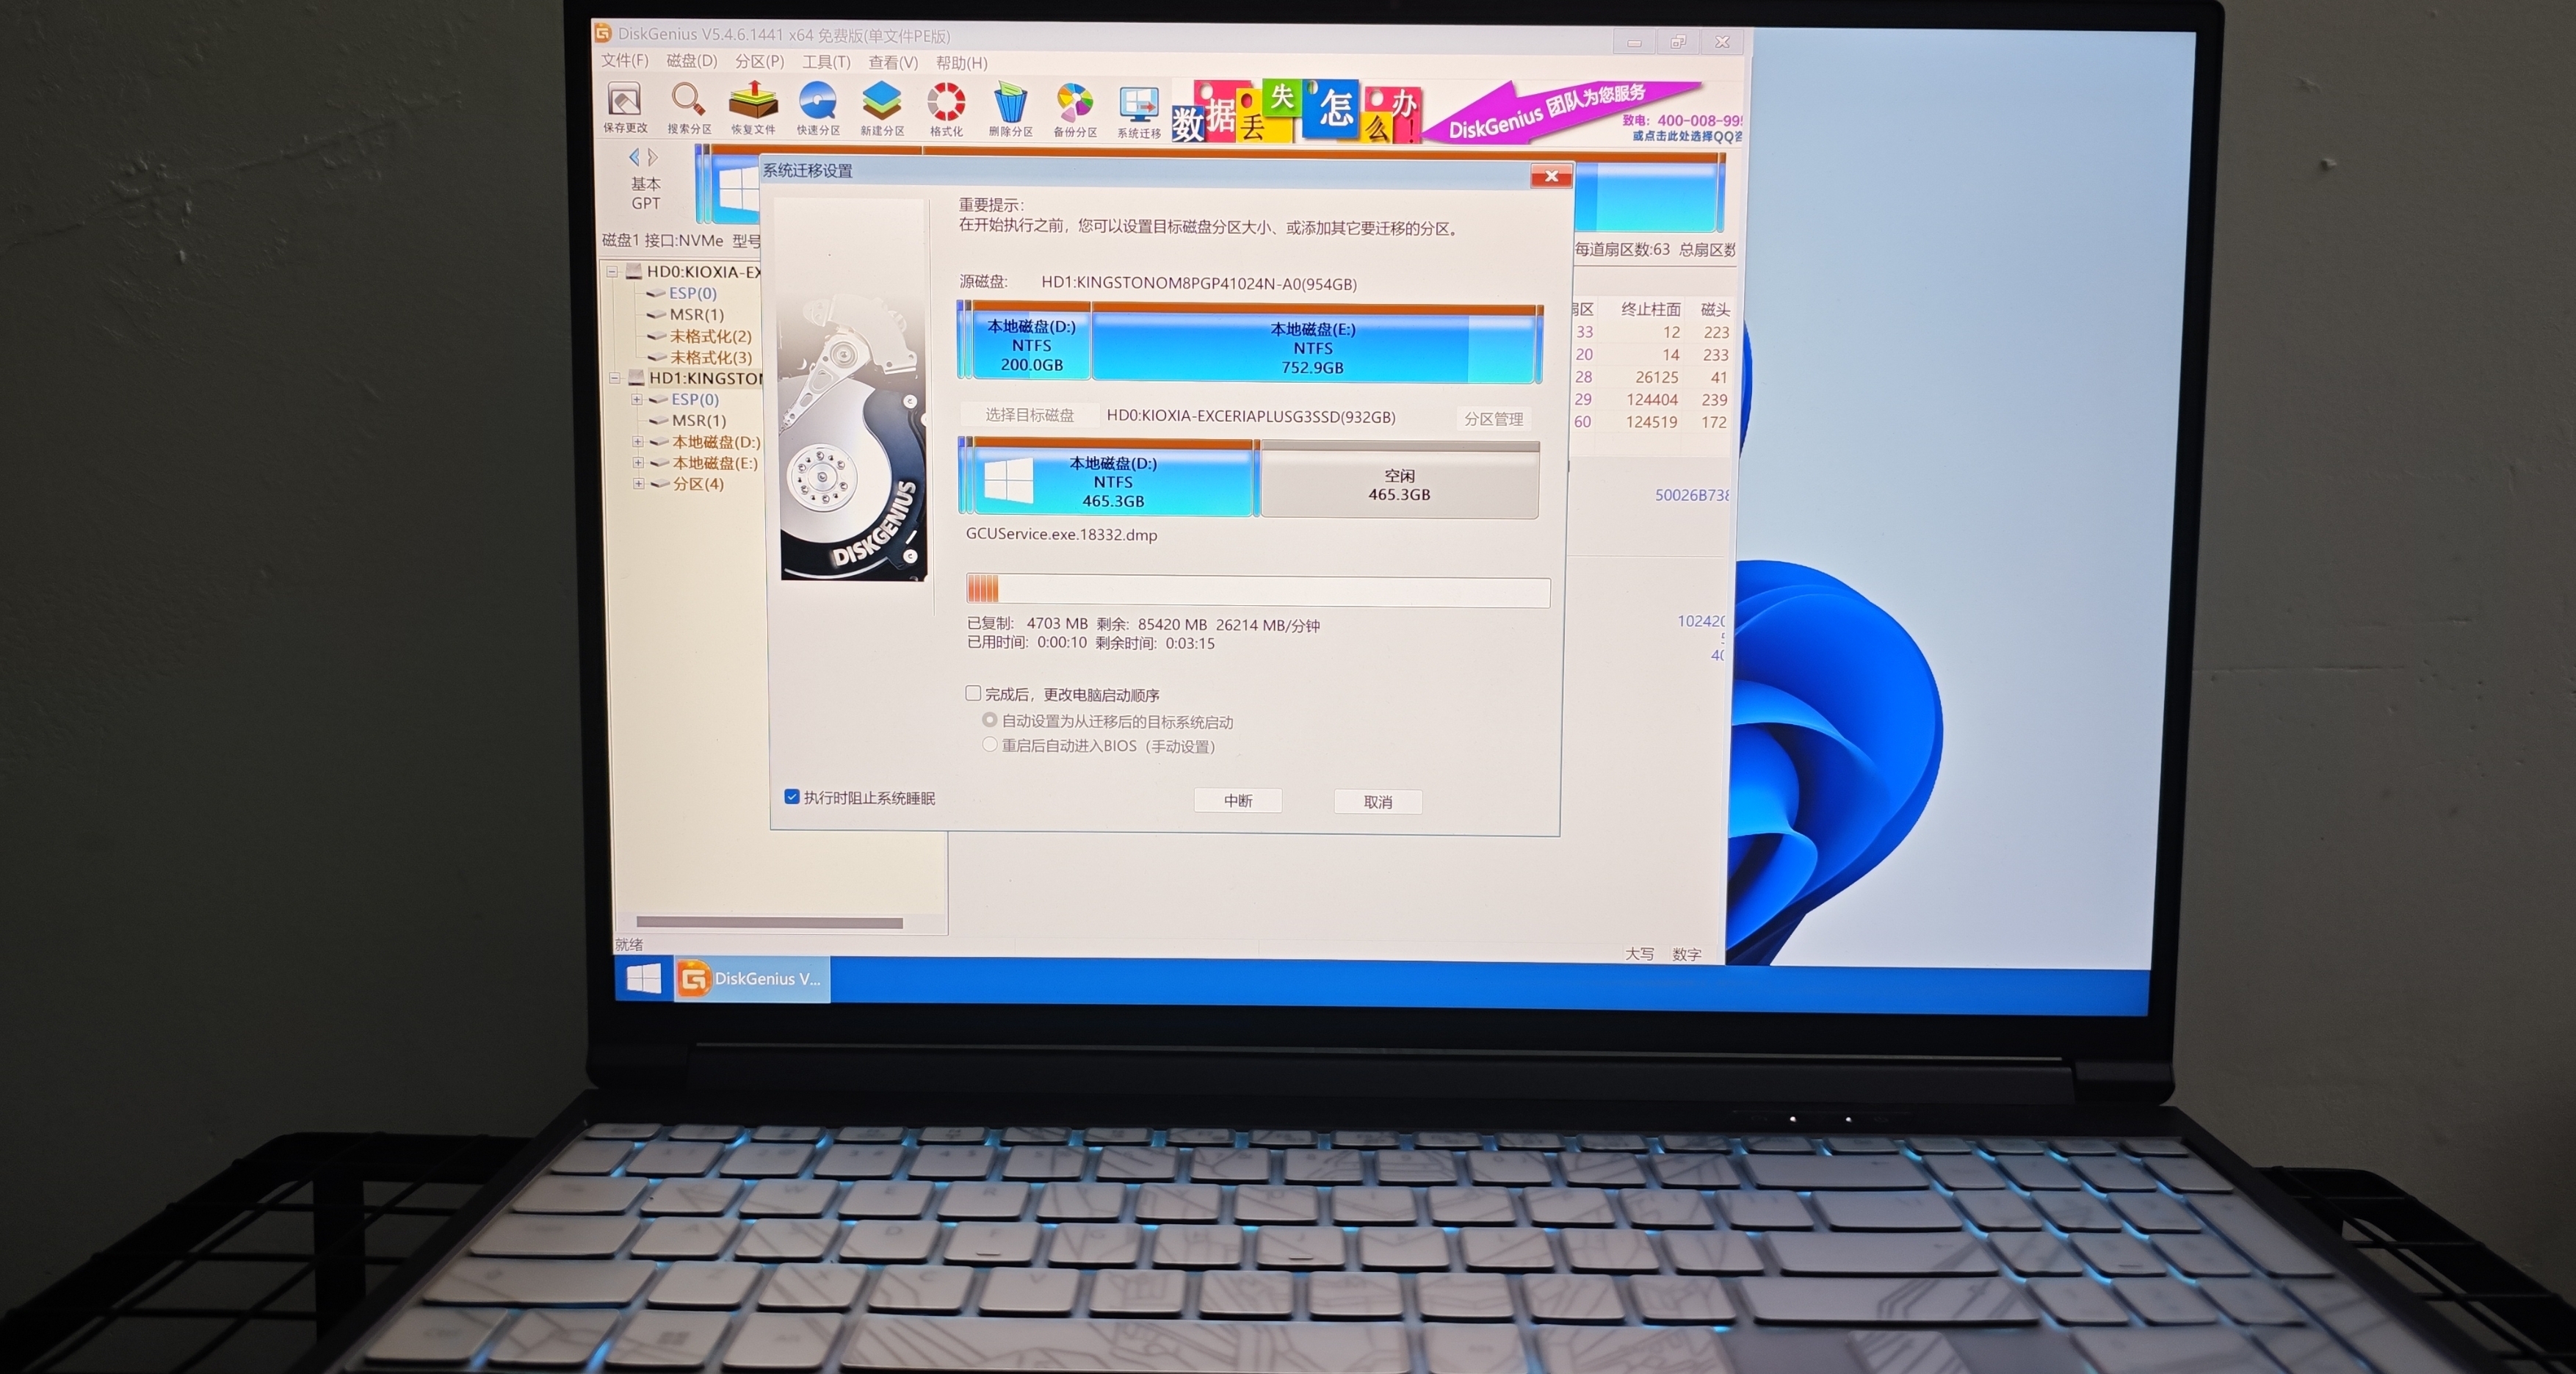The width and height of the screenshot is (2576, 1374).
Task: Click the drive icon beside 分区(4)
Action: [660, 484]
